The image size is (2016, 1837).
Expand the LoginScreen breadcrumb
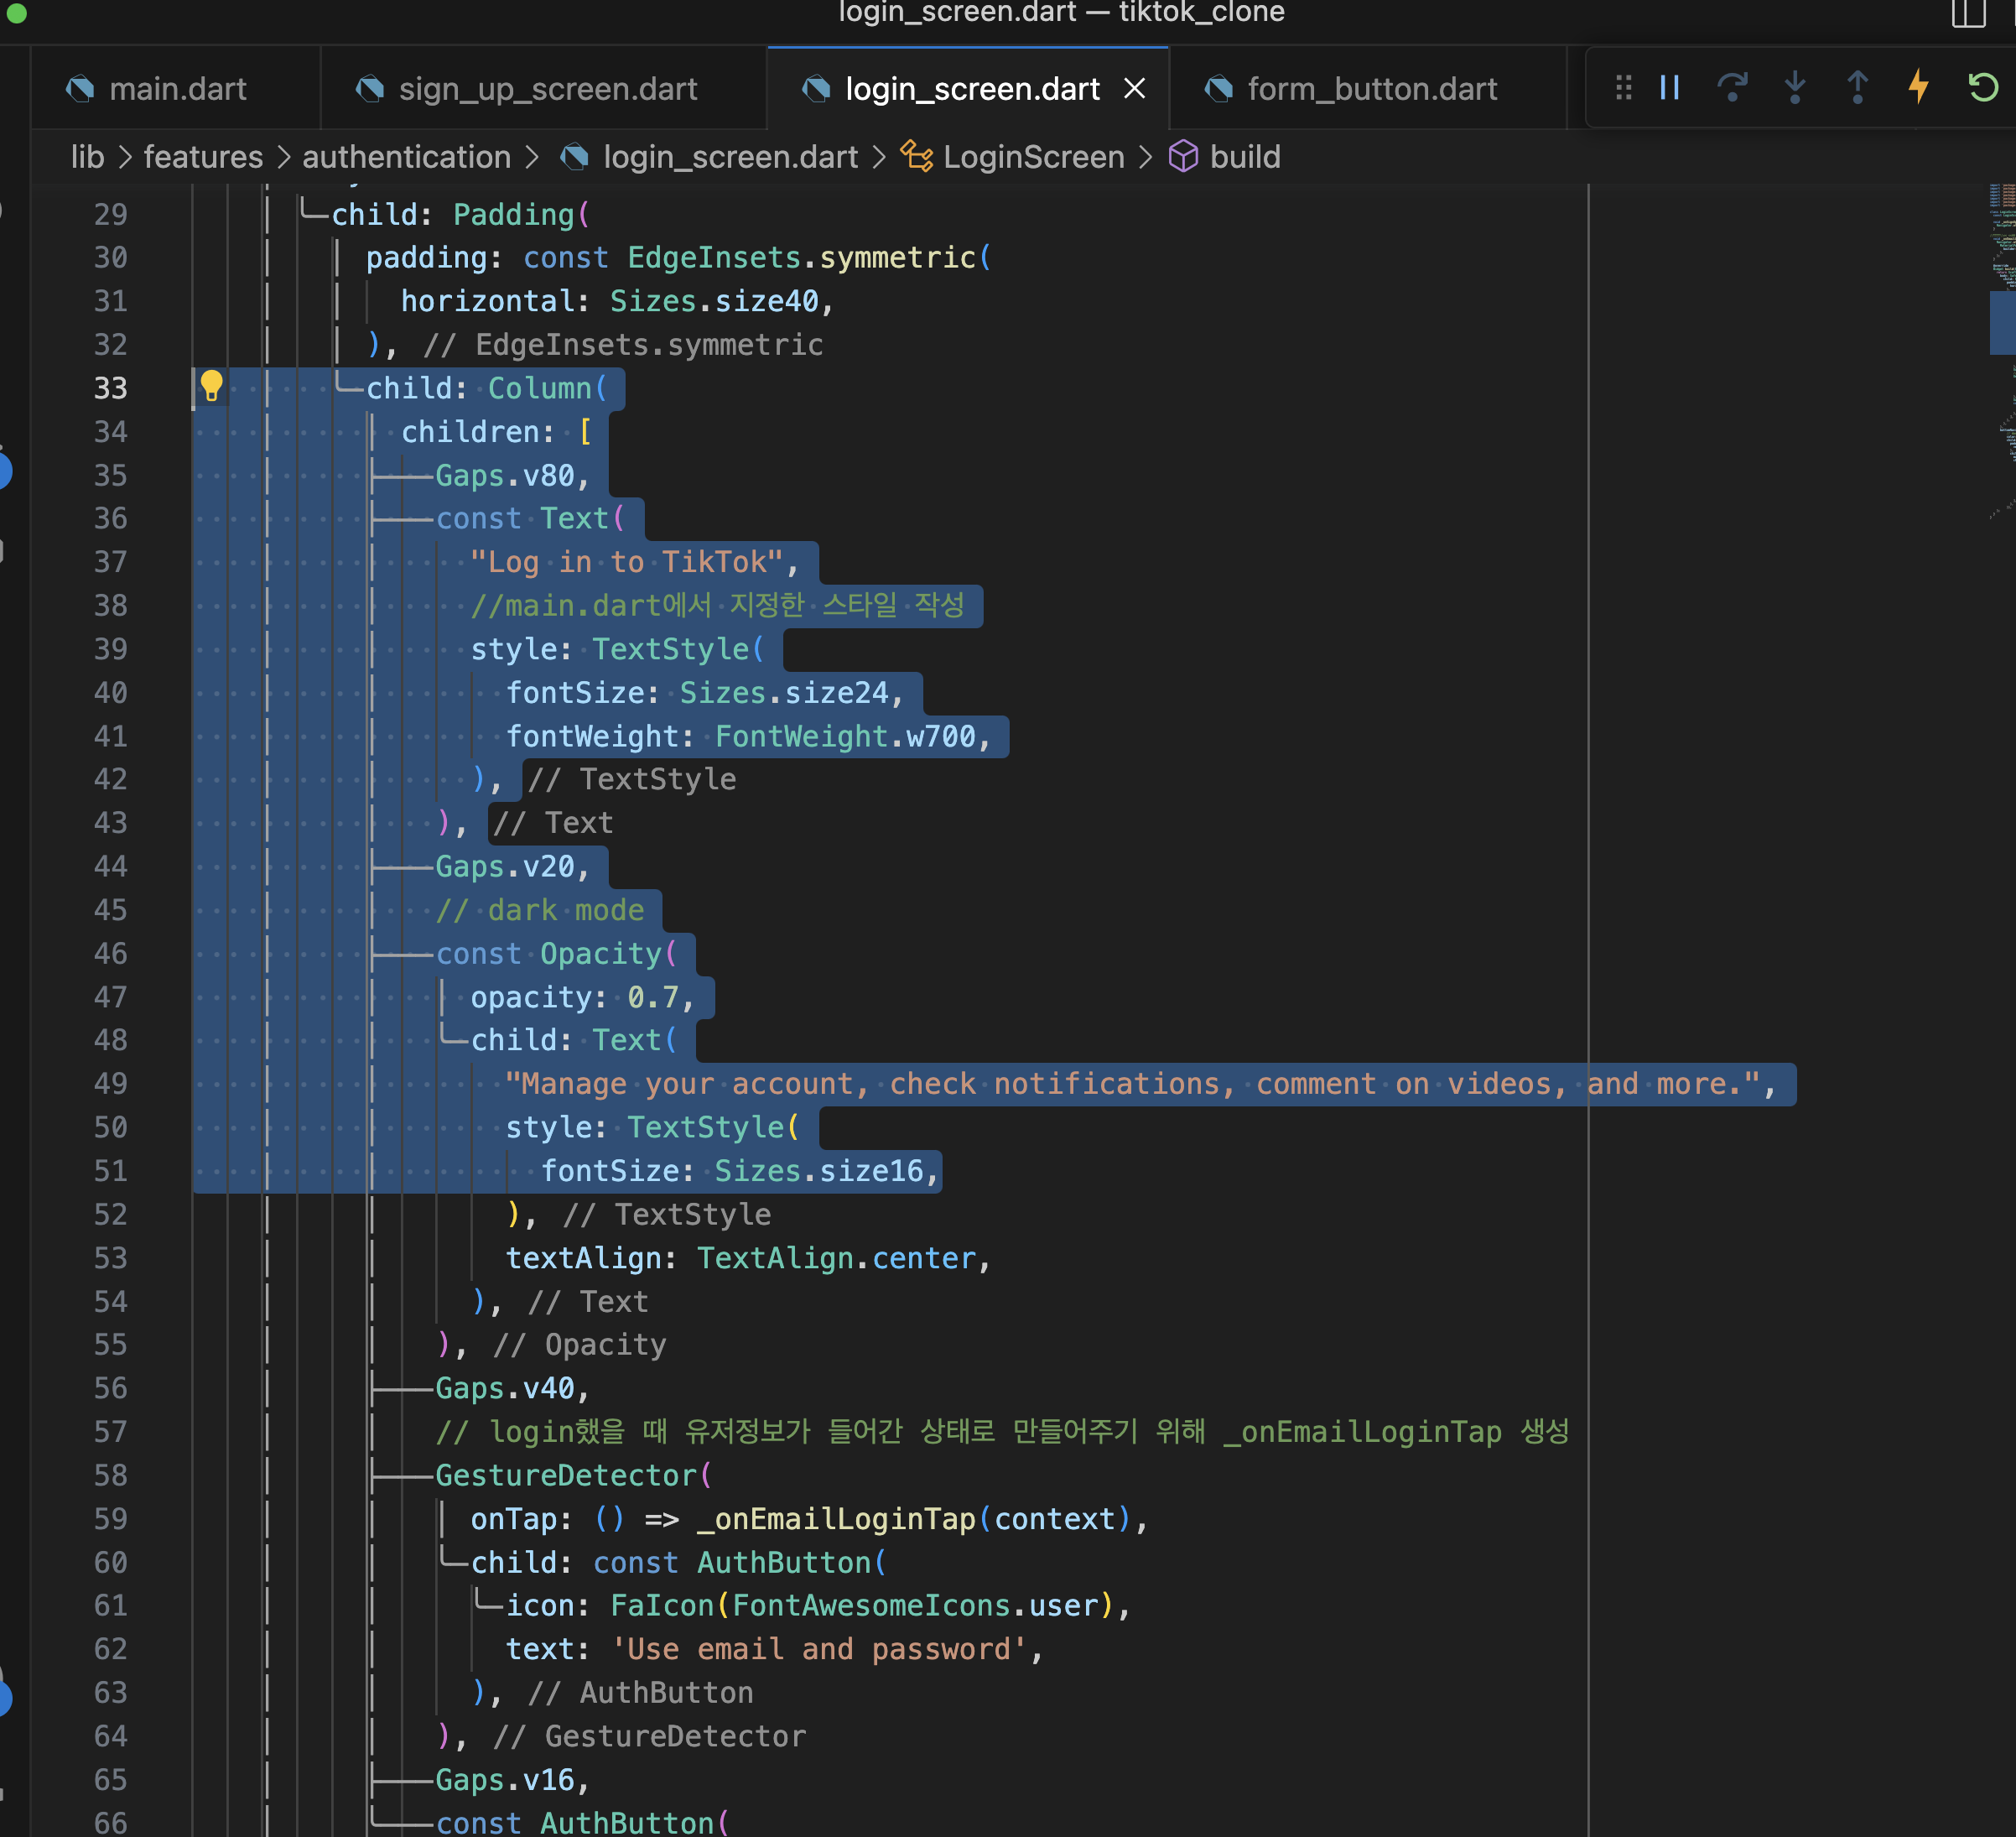coord(1033,157)
